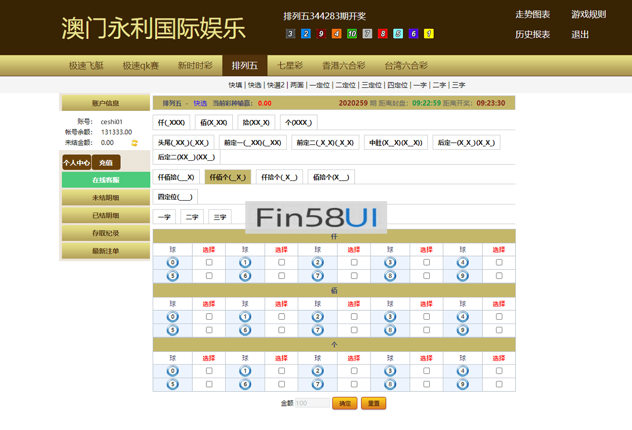The width and height of the screenshot is (632, 430).
Task: Check 选择 checkbox for ball 8 in 个
Action: pyautogui.click(x=426, y=384)
